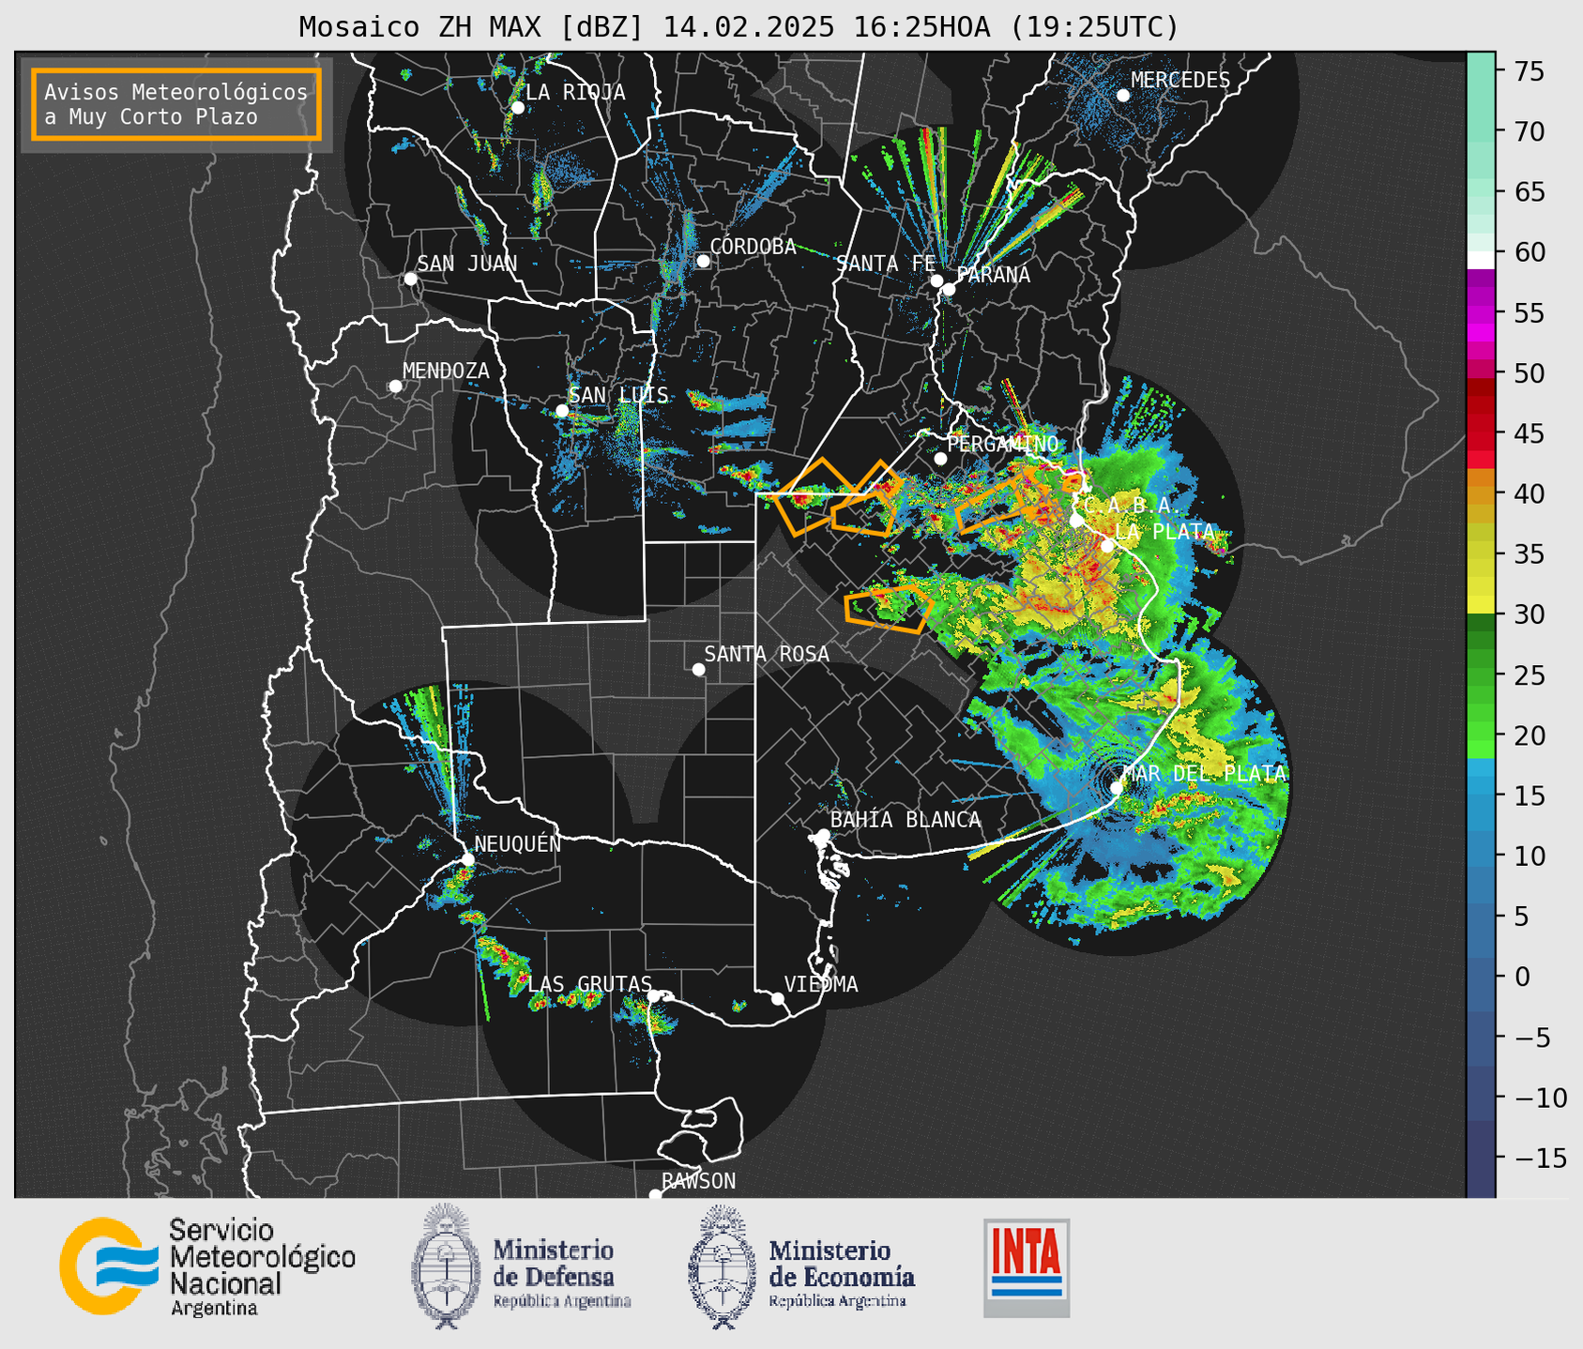Screen dimensions: 1583x1349
Task: Click the MENDOZA city label
Action: (446, 371)
